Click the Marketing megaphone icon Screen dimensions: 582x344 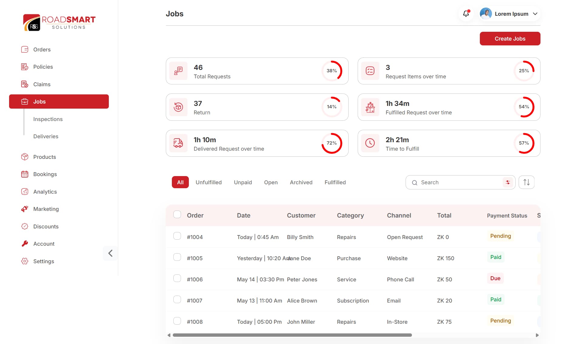tap(25, 209)
